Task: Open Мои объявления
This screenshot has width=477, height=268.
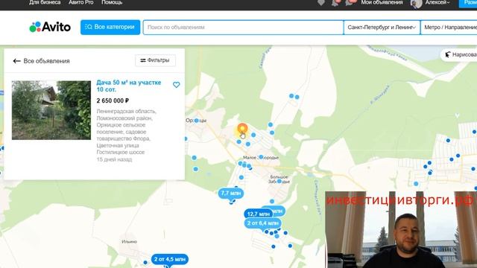Action: (382, 2)
